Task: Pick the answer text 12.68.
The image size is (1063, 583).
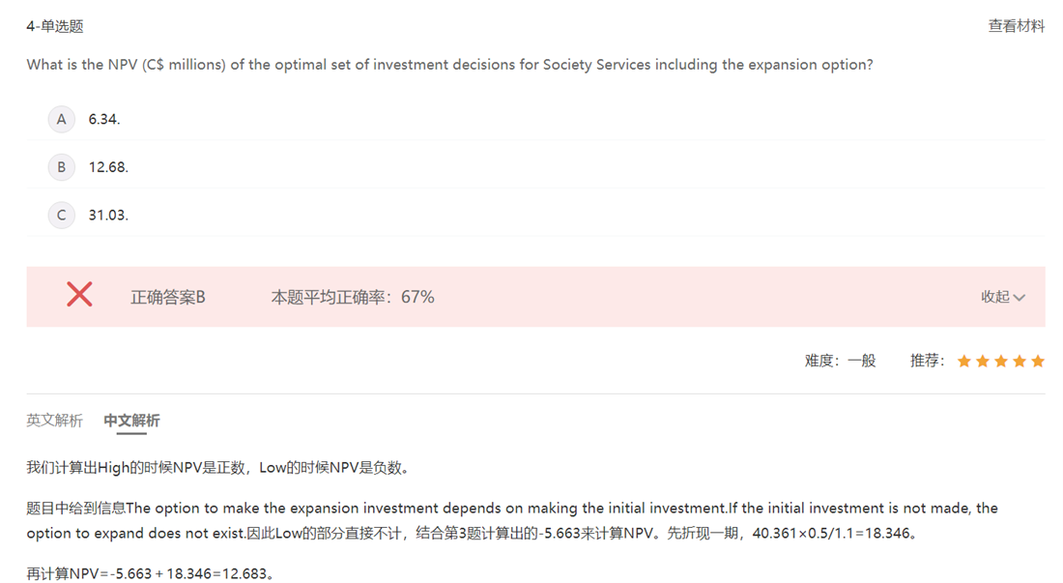Action: click(108, 167)
